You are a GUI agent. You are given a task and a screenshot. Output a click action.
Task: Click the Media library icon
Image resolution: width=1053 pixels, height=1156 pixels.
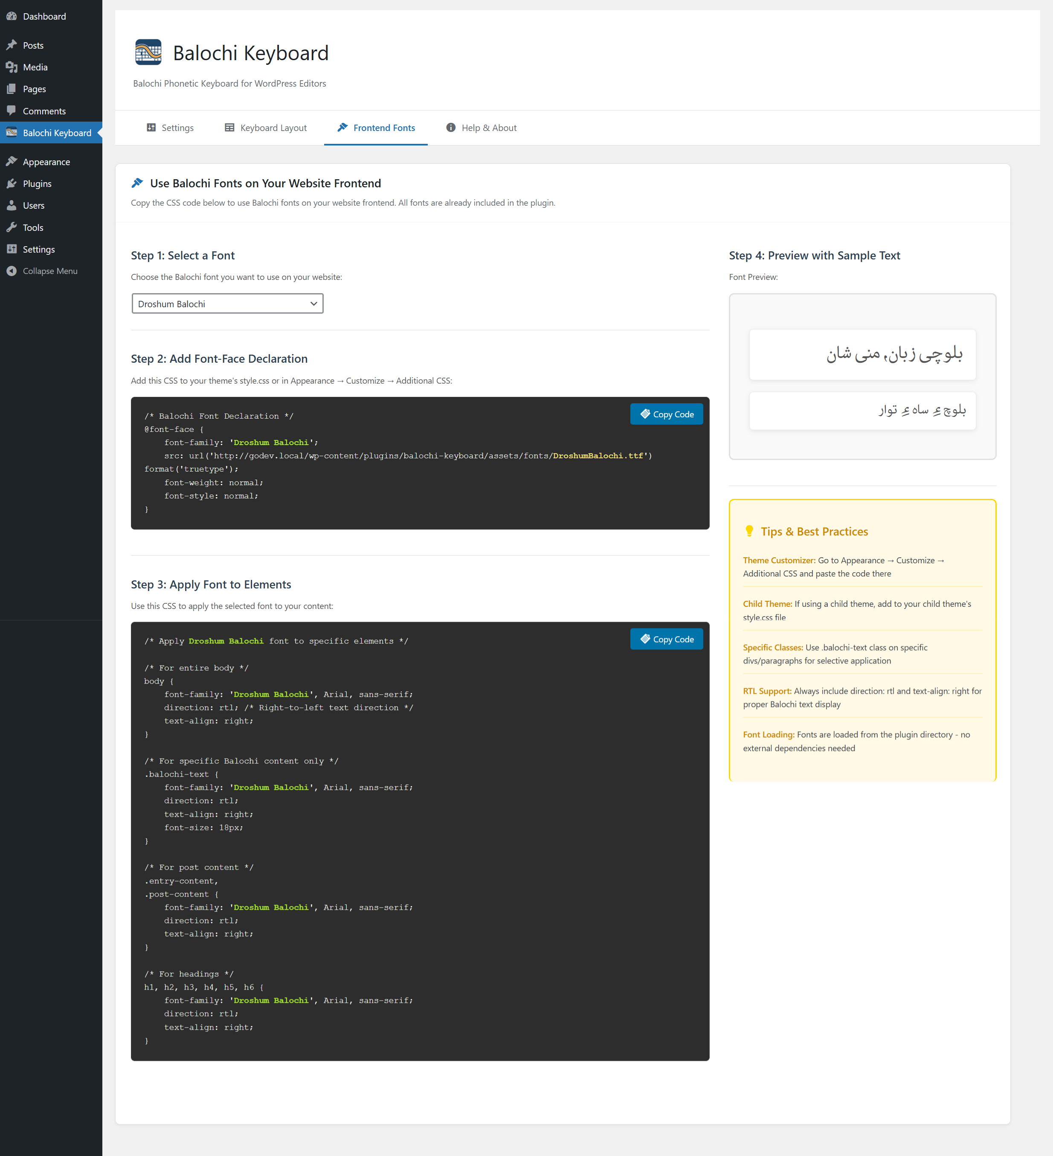pyautogui.click(x=12, y=67)
